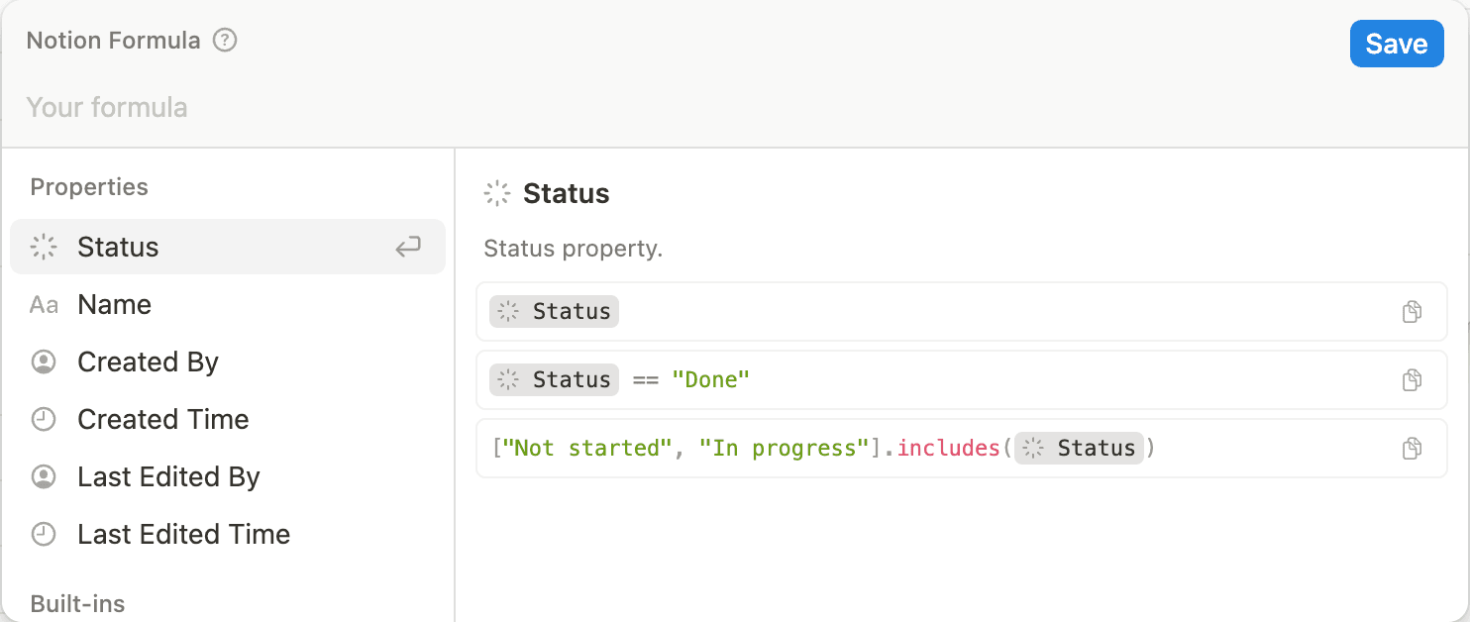Screen dimensions: 1470x622
Task: Select the Name property
Action: coord(115,305)
